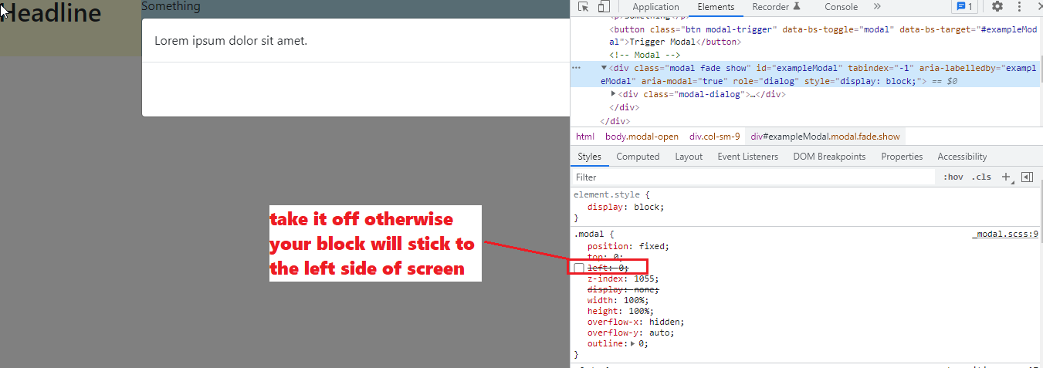Click the <!-- Modal --> comment node

point(644,55)
